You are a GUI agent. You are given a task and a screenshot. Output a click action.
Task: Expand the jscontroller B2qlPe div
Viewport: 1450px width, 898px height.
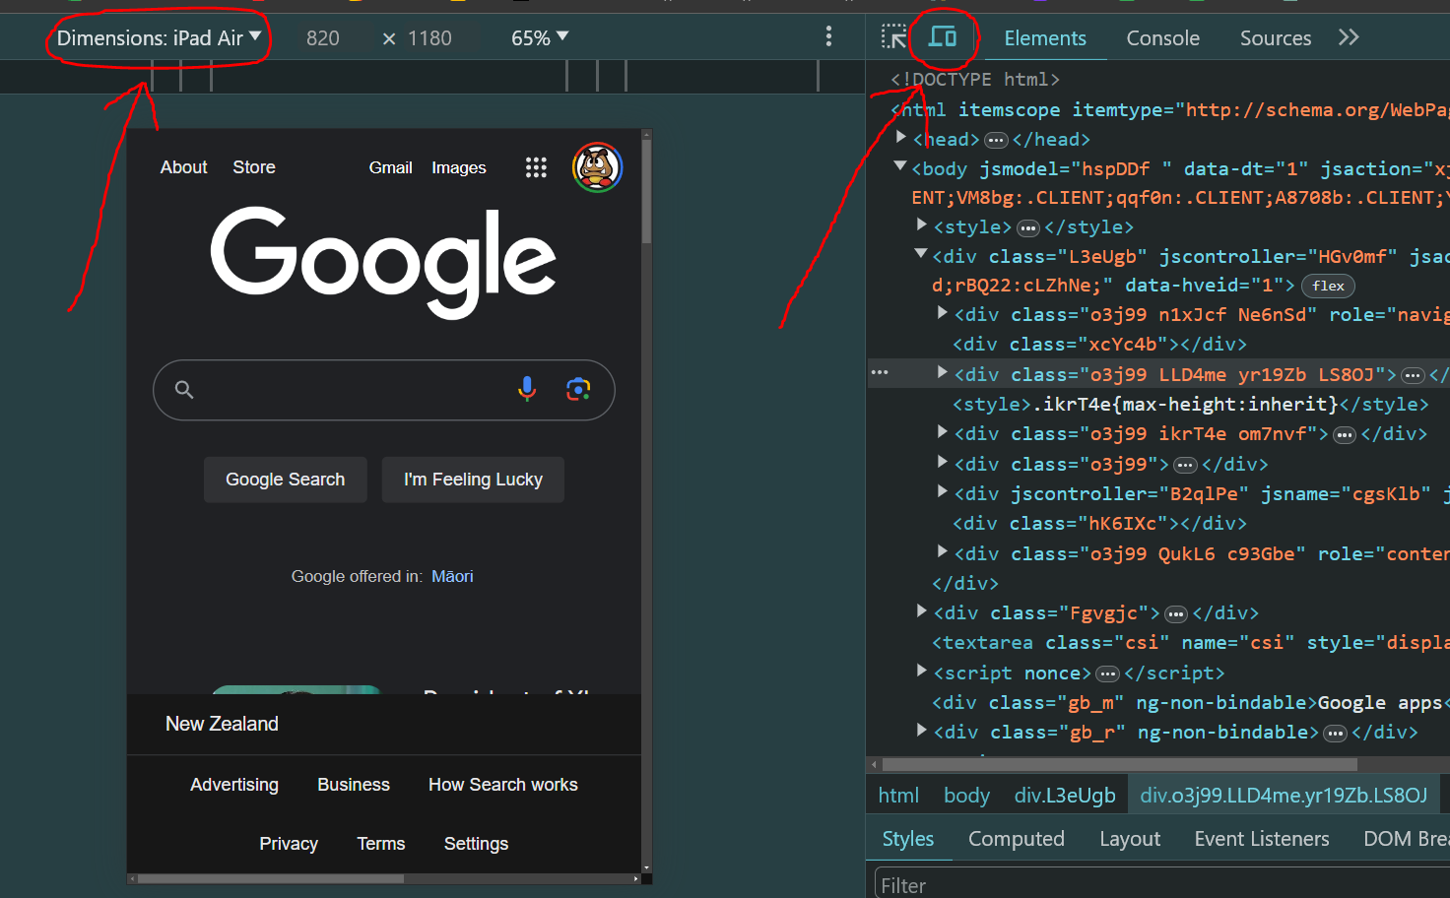pos(943,491)
